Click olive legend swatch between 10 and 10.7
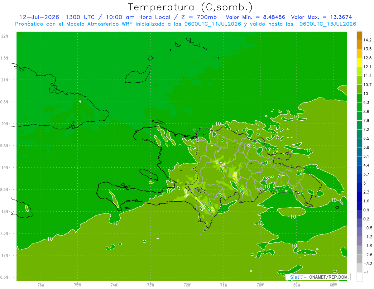Screen dimensions: 374x289 click(359, 89)
